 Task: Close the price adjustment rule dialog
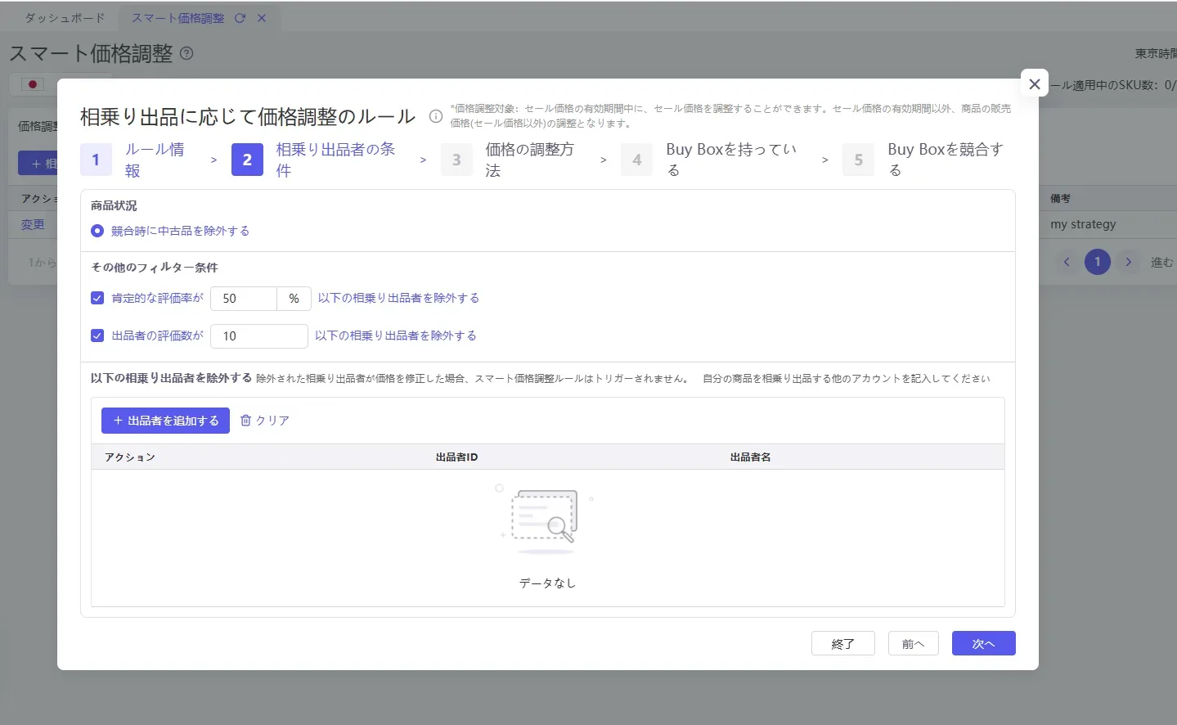pyautogui.click(x=1035, y=83)
